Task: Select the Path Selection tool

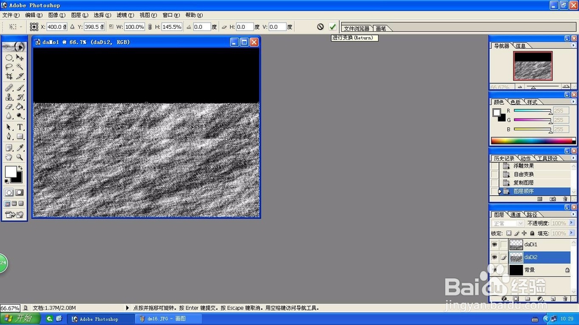Action: [x=9, y=127]
